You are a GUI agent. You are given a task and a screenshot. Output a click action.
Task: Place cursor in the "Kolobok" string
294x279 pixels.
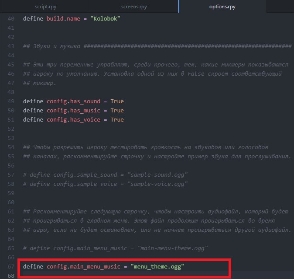105,19
